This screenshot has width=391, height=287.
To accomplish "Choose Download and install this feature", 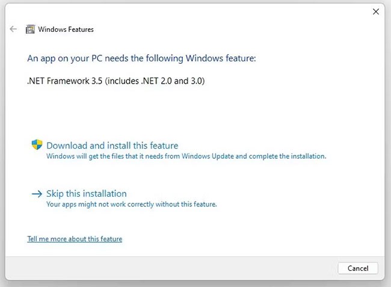I will point(112,146).
